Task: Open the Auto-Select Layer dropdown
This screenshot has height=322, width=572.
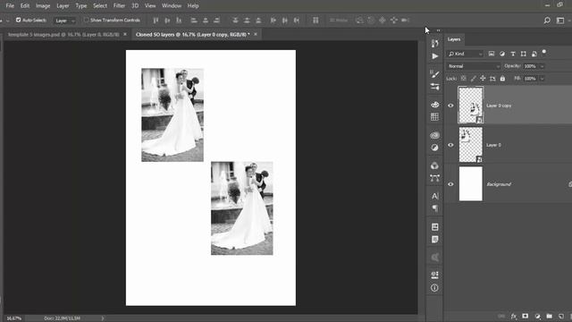Action: 64,21
